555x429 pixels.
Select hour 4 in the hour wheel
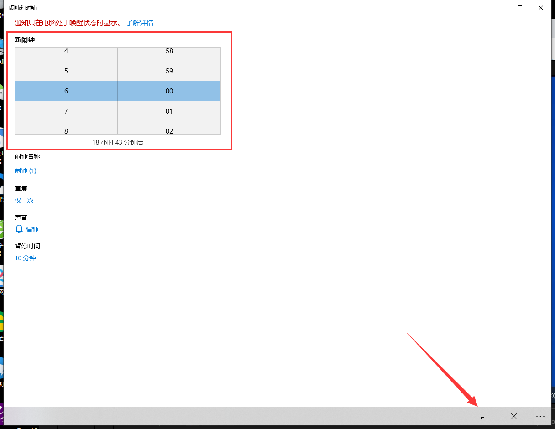[x=66, y=51]
